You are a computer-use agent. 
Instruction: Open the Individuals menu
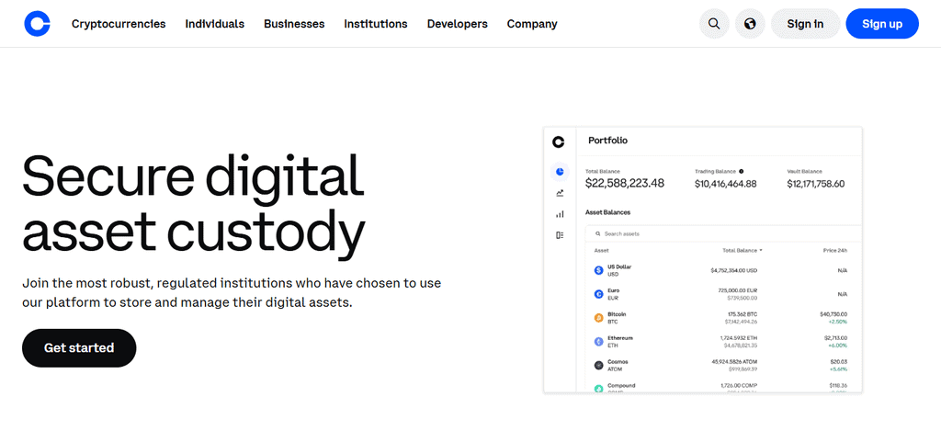tap(215, 24)
